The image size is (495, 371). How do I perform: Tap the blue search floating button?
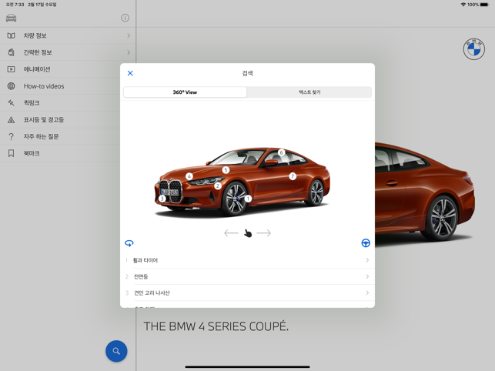(116, 351)
